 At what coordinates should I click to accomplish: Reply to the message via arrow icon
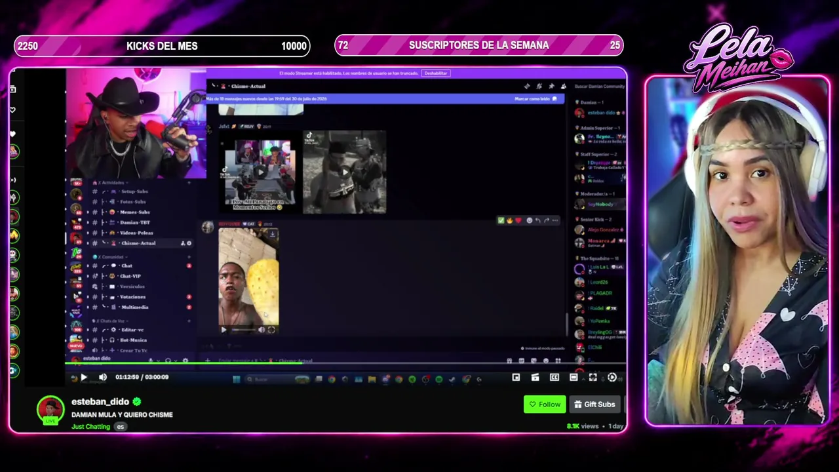[x=538, y=221]
